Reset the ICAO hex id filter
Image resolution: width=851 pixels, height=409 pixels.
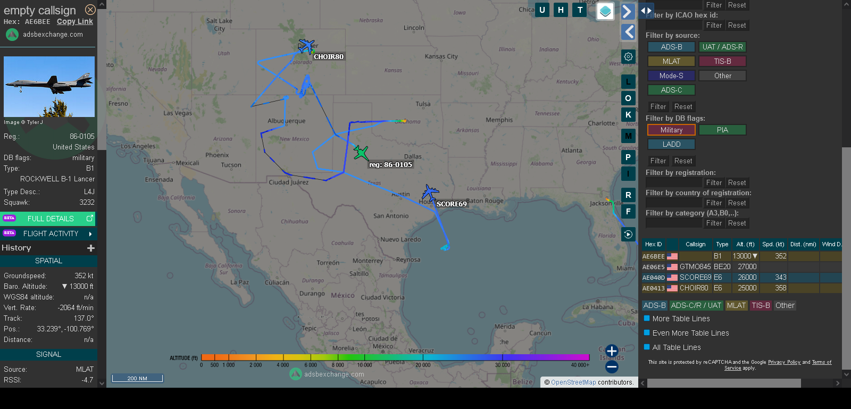pos(737,25)
